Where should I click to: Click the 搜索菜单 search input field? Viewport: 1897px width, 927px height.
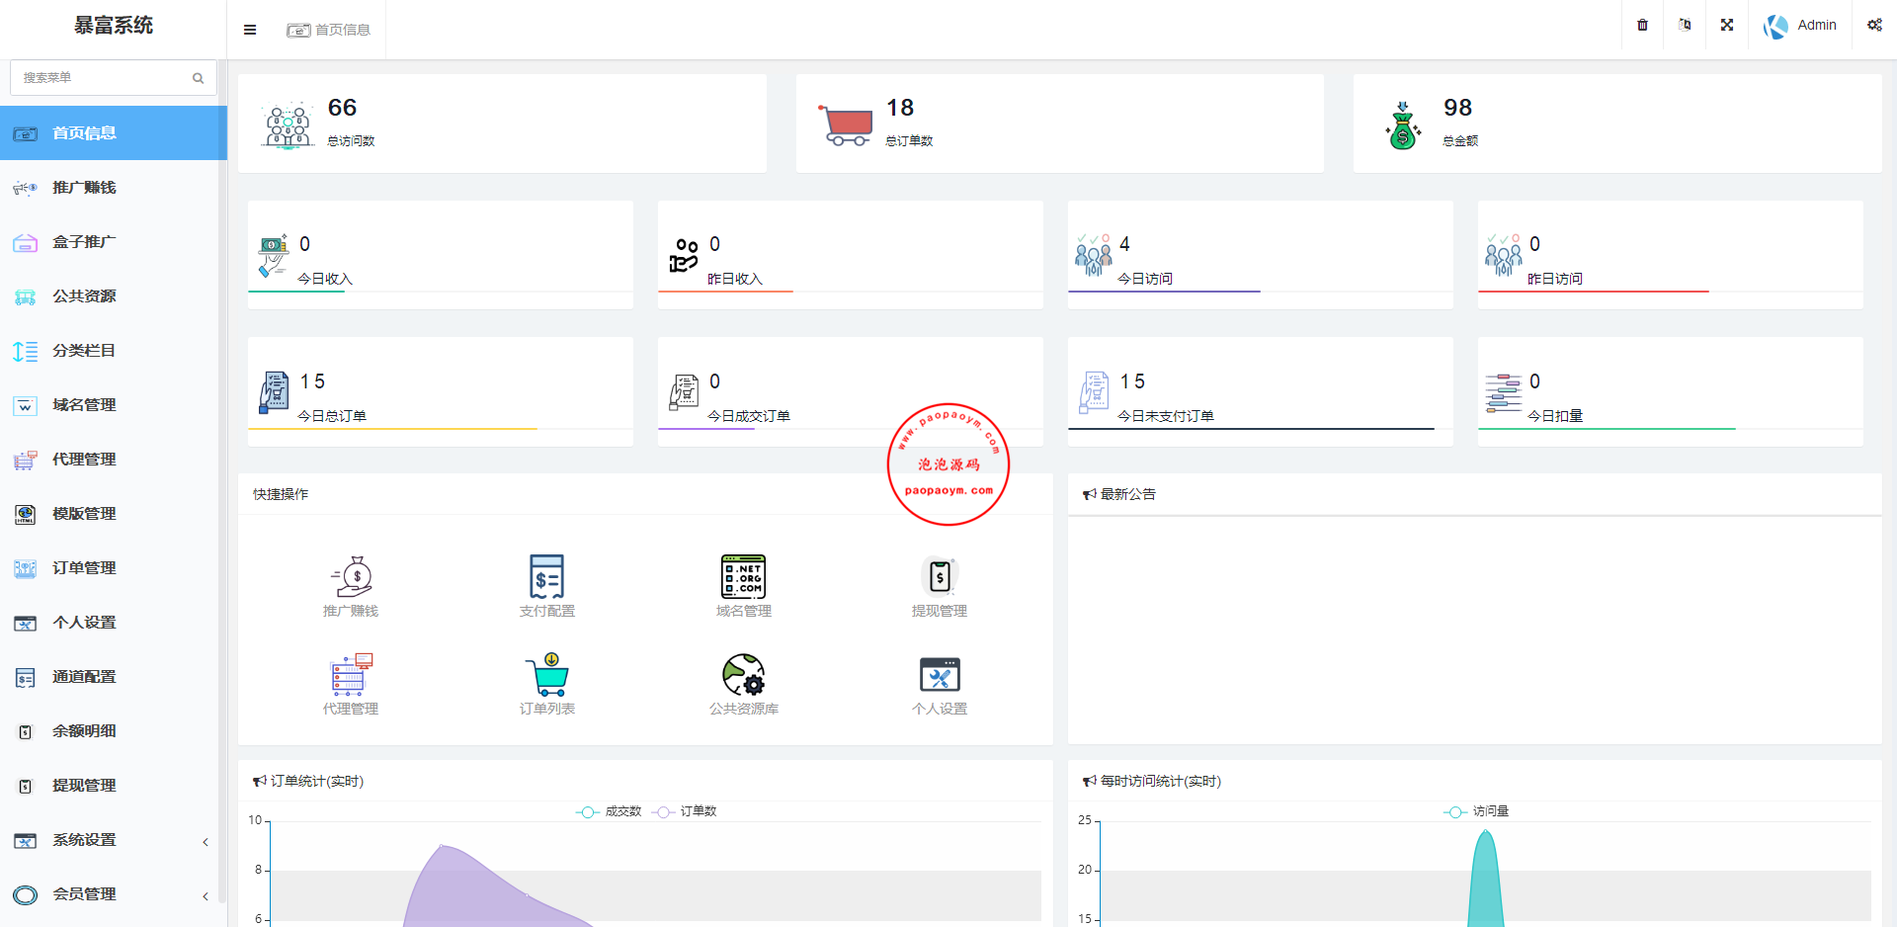[x=104, y=77]
